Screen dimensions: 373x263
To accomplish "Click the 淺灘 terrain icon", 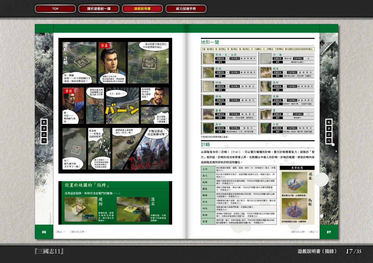I will pos(266,100).
